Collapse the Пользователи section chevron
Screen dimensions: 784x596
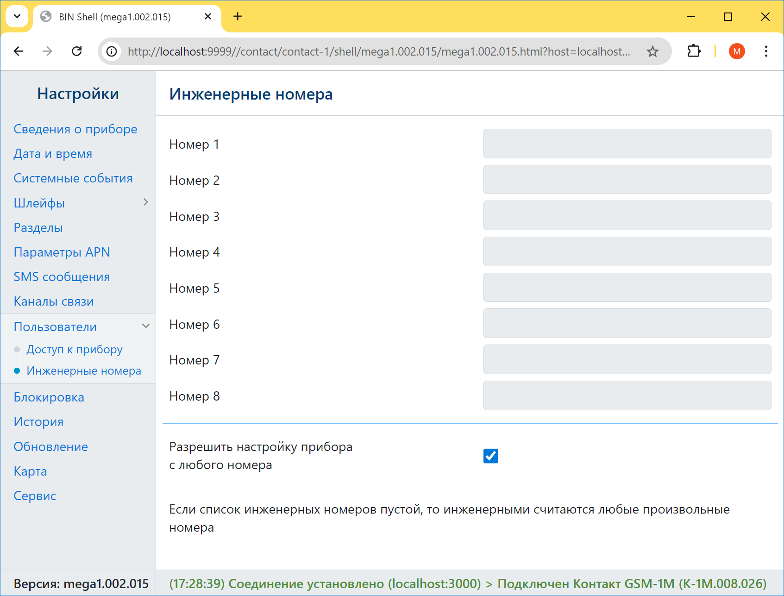coord(145,326)
